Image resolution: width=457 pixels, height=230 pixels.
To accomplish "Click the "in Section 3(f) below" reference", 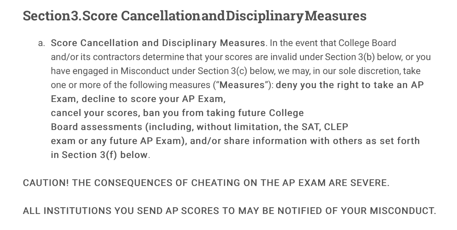I will pyautogui.click(x=99, y=155).
